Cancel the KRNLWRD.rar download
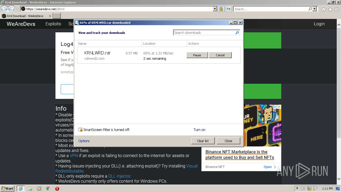Viewport: 341px width, 192px height. pos(220,55)
